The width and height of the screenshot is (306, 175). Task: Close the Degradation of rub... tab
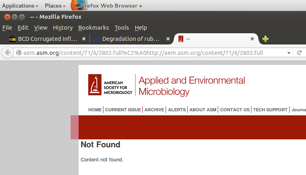pyautogui.click(x=168, y=39)
